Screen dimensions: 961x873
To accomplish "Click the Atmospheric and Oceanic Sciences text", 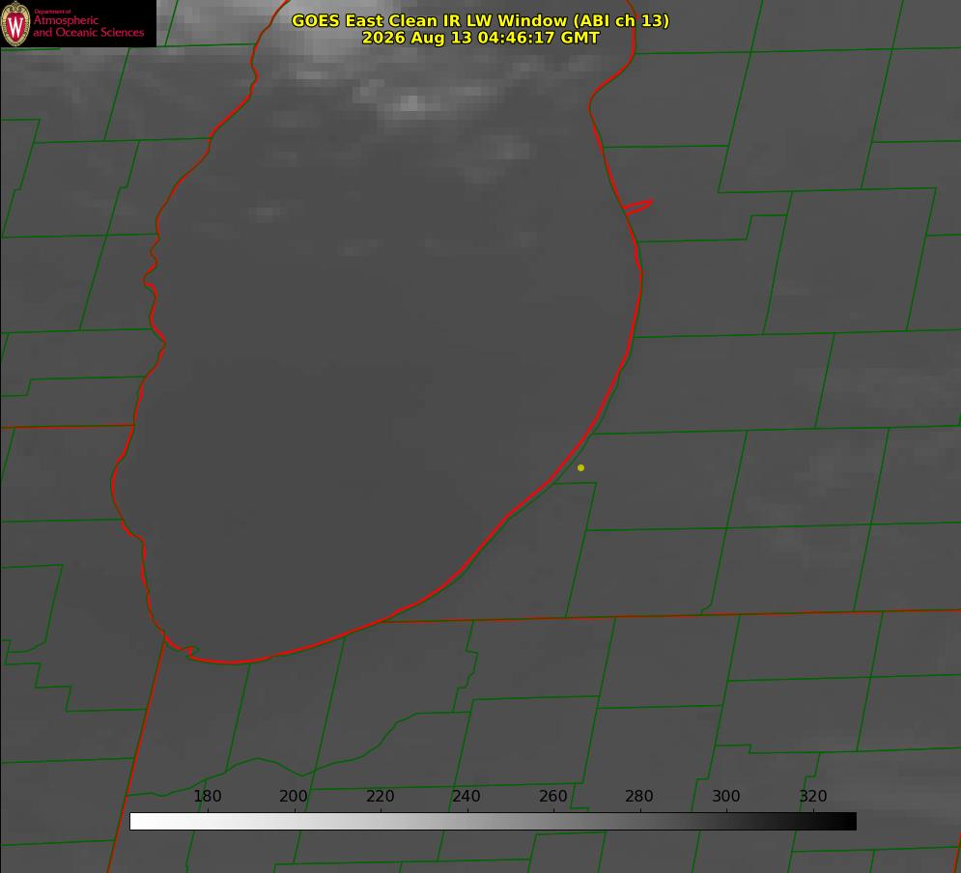I will (x=88, y=26).
